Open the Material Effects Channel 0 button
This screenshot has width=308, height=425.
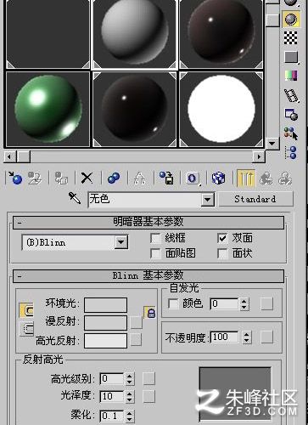[193, 178]
